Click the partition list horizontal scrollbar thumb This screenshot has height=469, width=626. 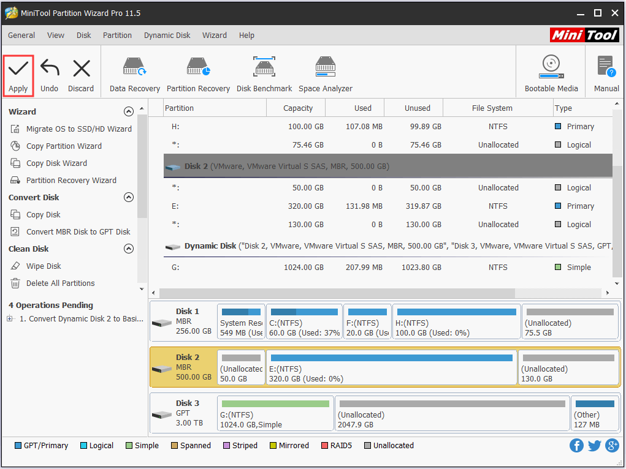(x=337, y=293)
